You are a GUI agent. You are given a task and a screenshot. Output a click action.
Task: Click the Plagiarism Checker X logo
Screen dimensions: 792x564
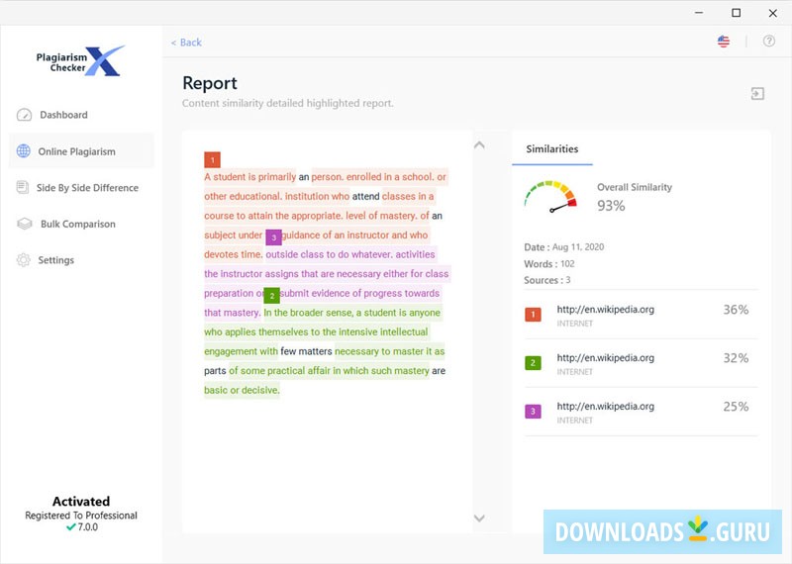click(x=80, y=61)
